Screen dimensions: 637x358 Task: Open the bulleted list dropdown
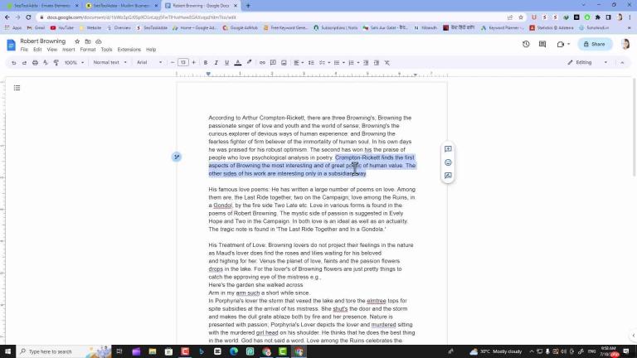point(338,62)
